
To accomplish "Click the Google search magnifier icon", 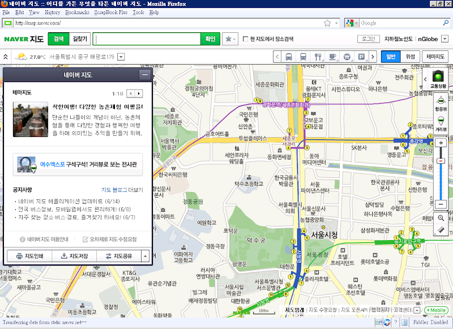I will click(x=446, y=23).
